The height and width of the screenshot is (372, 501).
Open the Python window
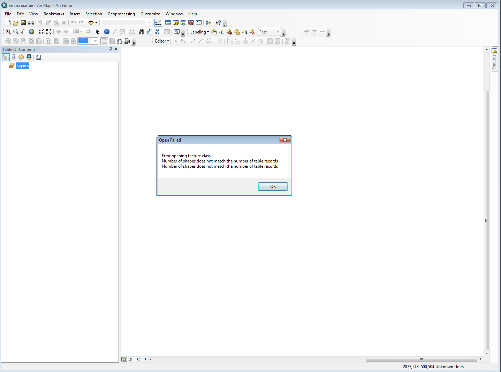199,23
